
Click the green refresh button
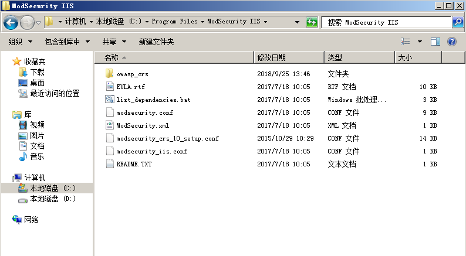(x=312, y=22)
